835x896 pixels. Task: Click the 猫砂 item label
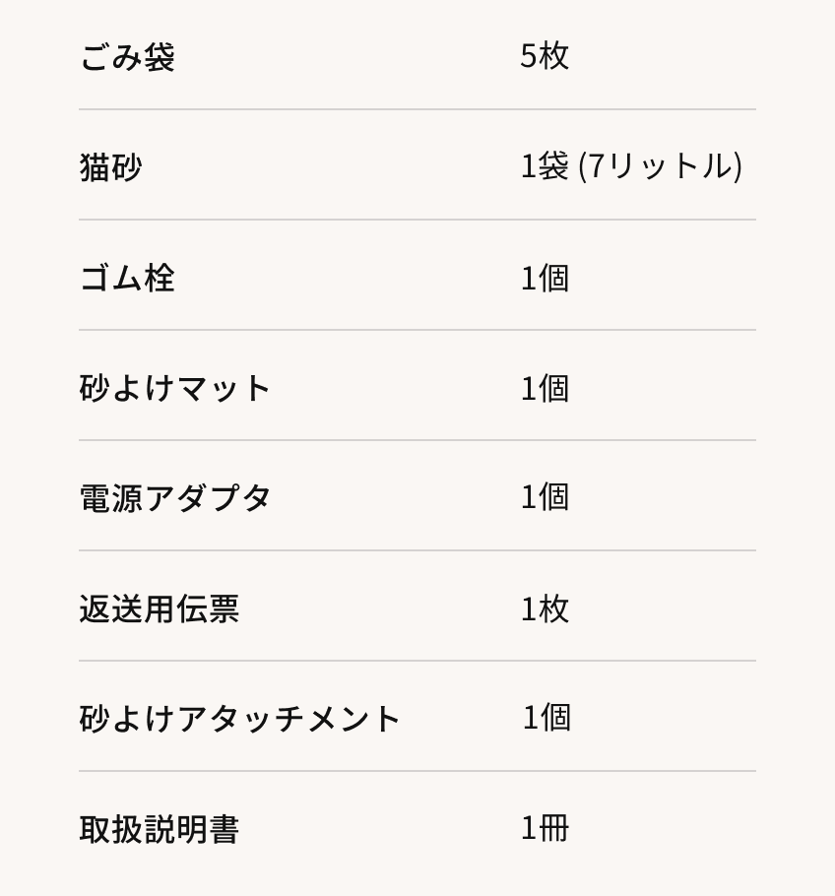click(x=110, y=167)
